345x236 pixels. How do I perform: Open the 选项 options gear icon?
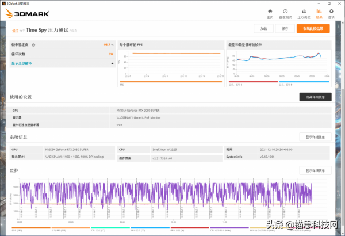click(331, 12)
